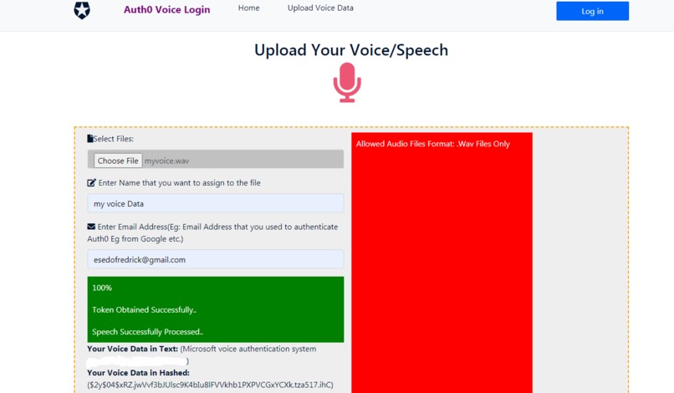Click the Speech Successfully Processed message
The height and width of the screenshot is (393, 674).
pos(147,332)
